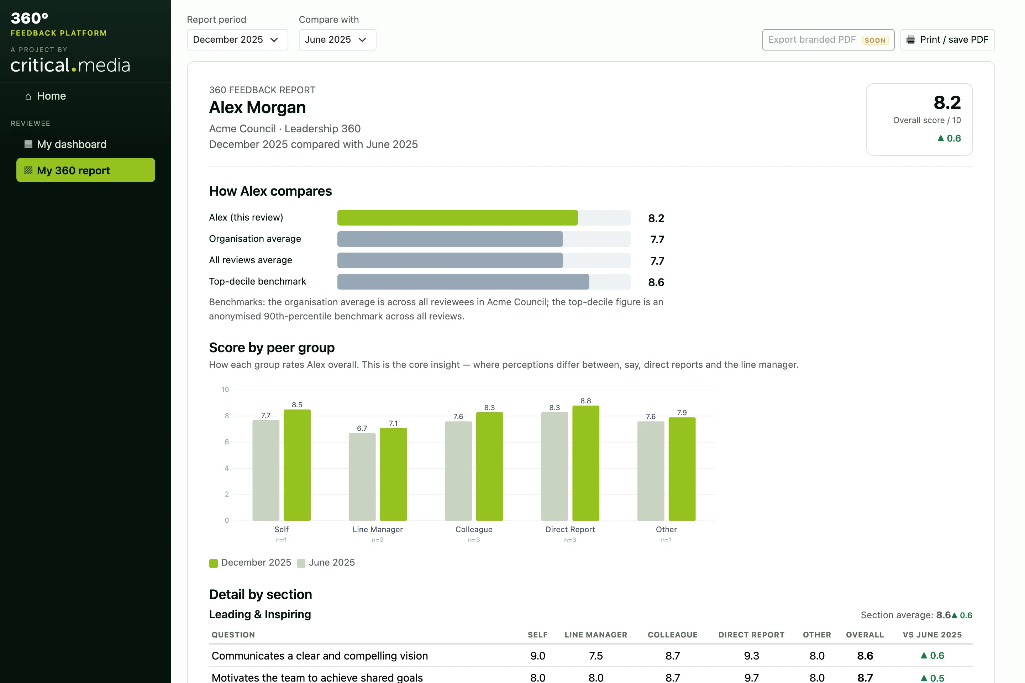Image resolution: width=1025 pixels, height=683 pixels.
Task: Click the critical.media logo
Action: point(70,65)
